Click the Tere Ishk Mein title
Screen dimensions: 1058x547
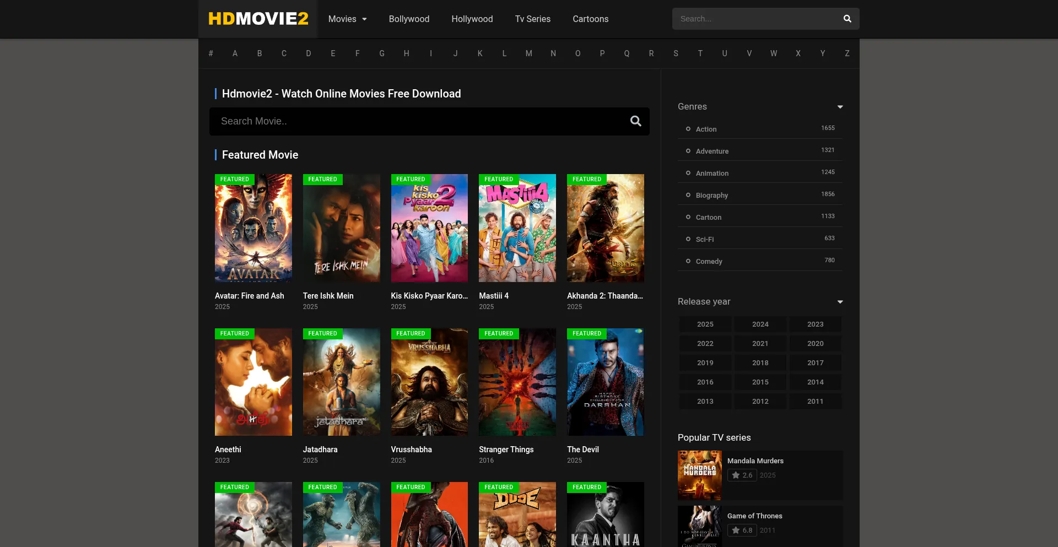(328, 296)
